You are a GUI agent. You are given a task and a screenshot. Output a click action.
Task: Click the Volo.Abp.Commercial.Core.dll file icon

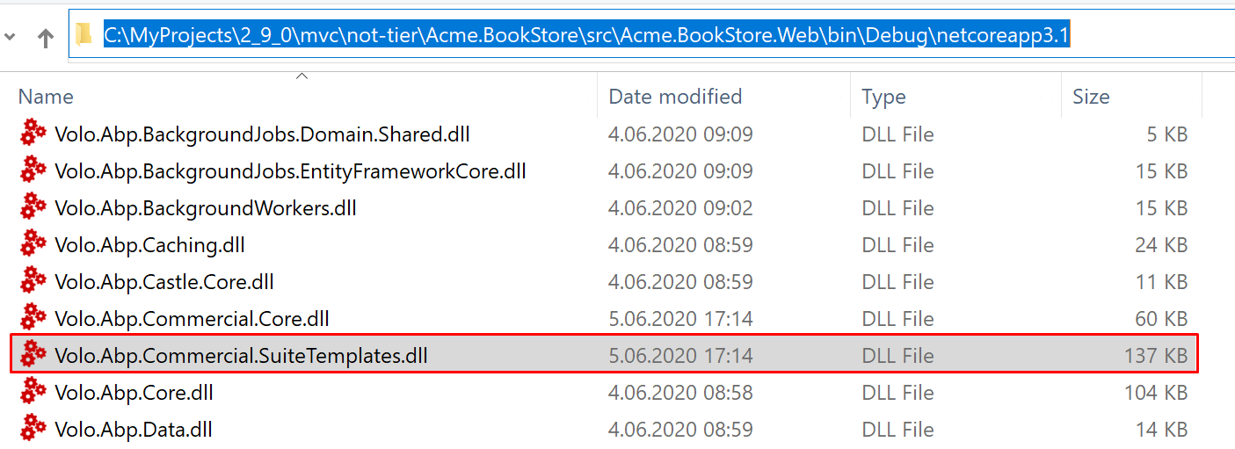coord(33,318)
